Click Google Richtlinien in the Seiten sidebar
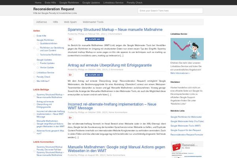Viewport: 237px width, 158px height. (x=45, y=40)
